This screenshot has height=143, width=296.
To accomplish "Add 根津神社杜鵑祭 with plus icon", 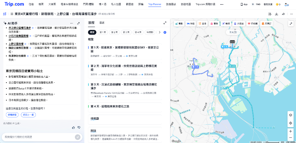I will pyautogui.click(x=28, y=56).
